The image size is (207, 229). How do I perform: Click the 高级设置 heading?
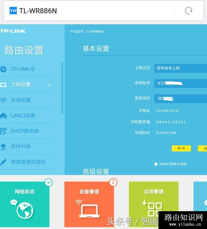click(x=96, y=172)
